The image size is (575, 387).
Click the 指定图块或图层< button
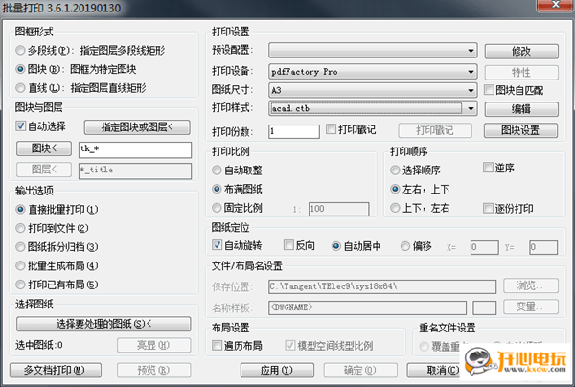pos(137,127)
